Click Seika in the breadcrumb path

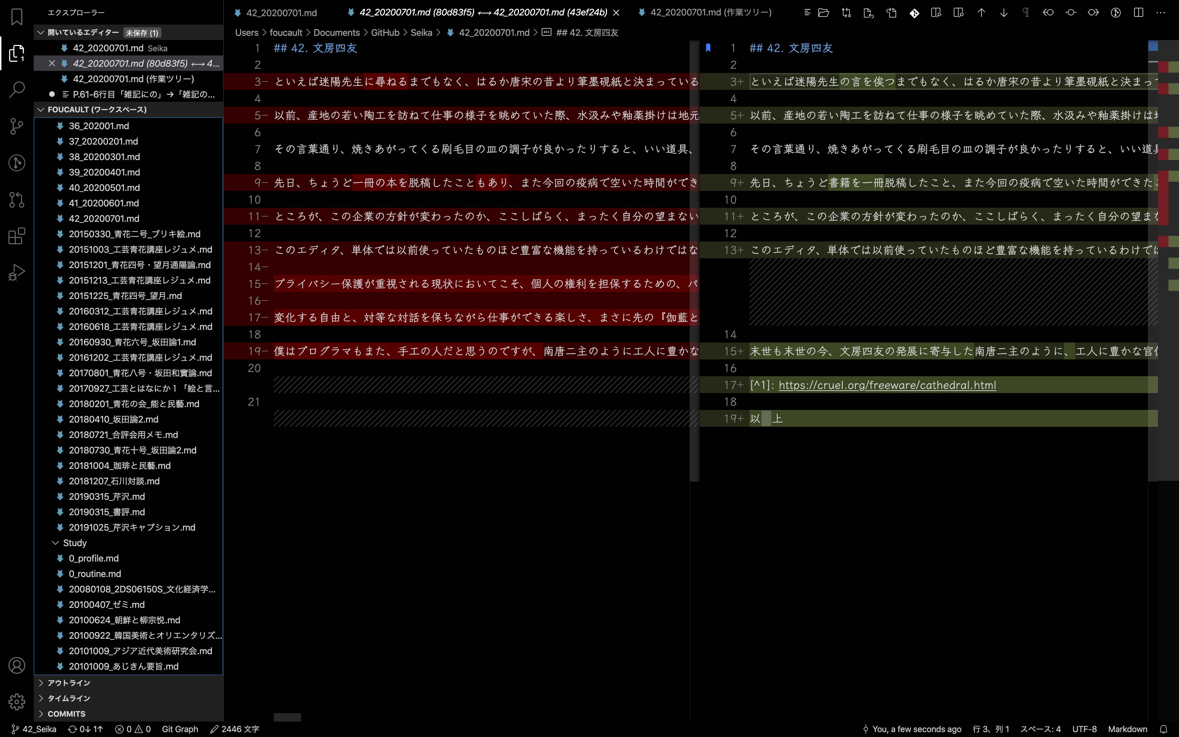point(421,33)
